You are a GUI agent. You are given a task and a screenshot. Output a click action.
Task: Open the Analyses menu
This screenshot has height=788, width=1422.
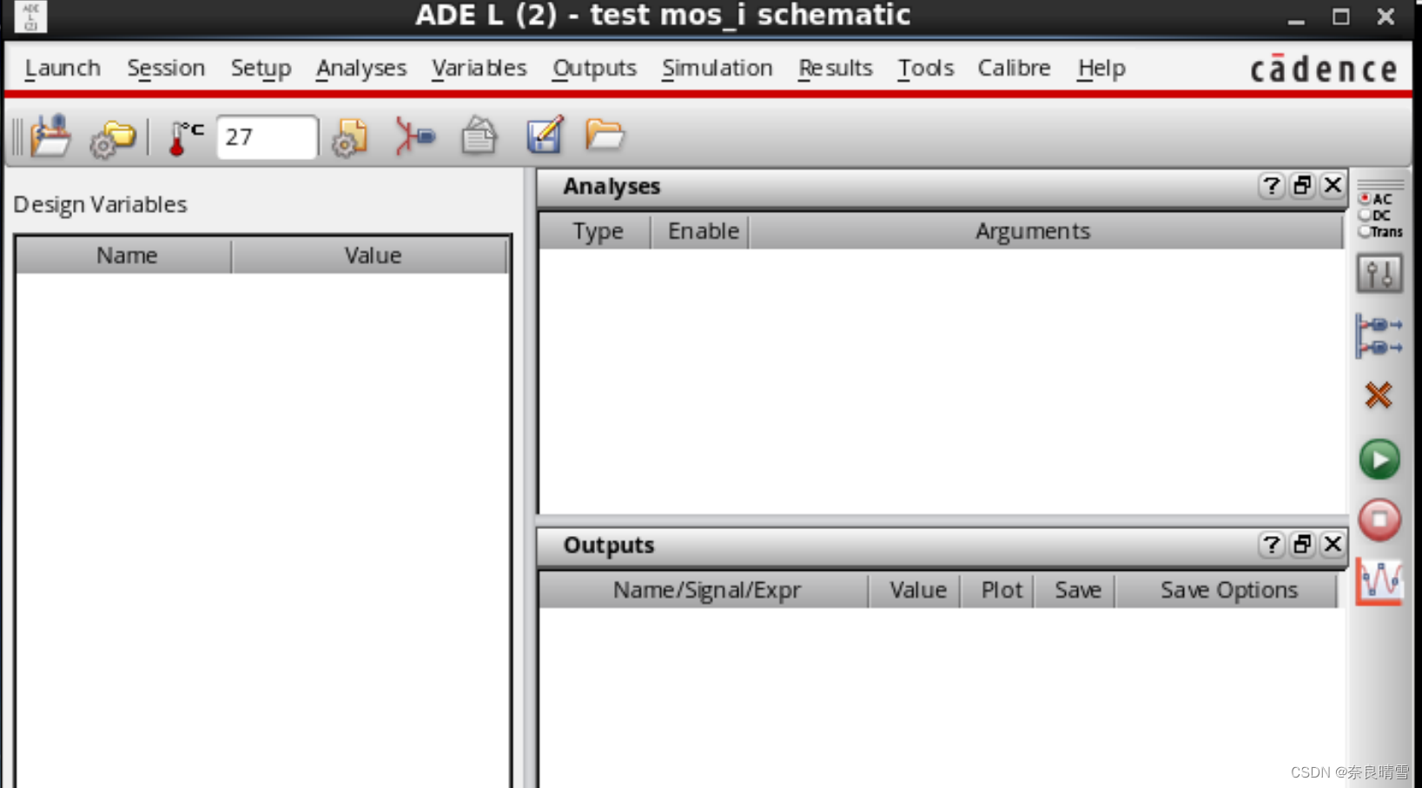pos(361,68)
